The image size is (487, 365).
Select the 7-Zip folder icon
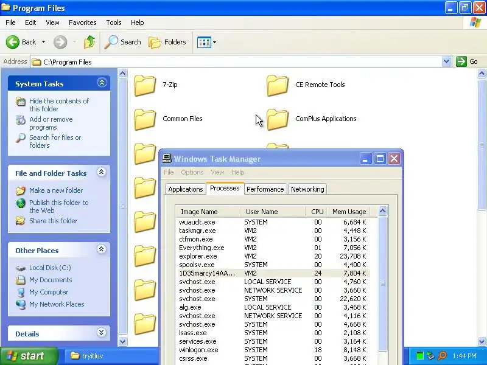(145, 85)
